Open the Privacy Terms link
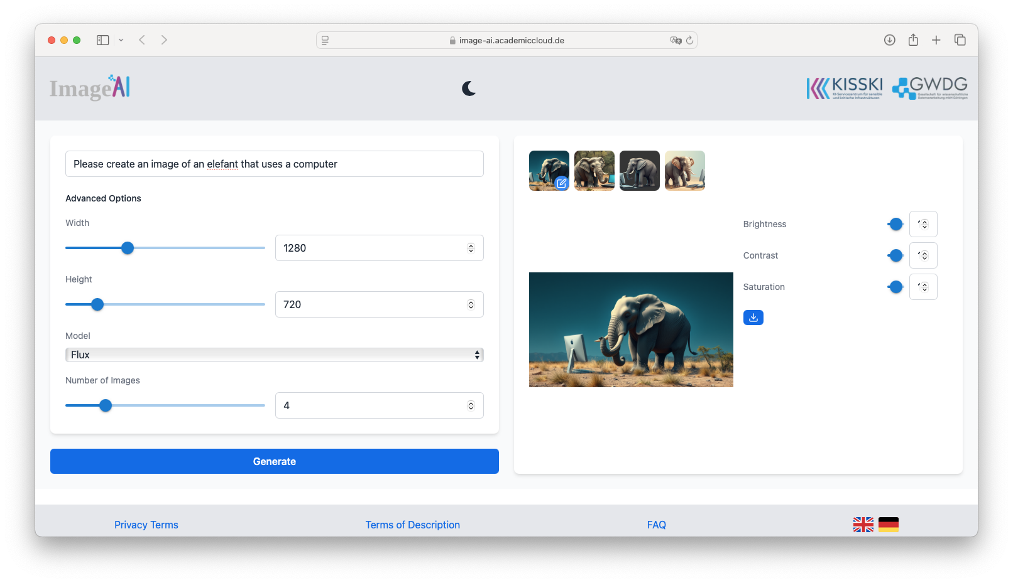Viewport: 1013px width, 583px height. (146, 525)
